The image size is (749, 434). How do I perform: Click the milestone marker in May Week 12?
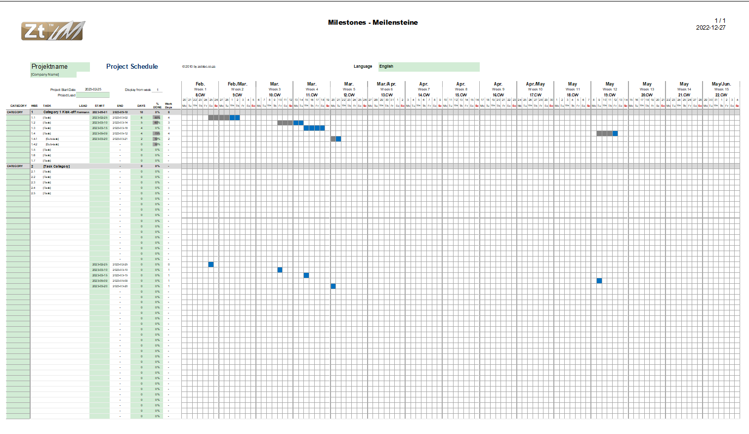point(599,281)
